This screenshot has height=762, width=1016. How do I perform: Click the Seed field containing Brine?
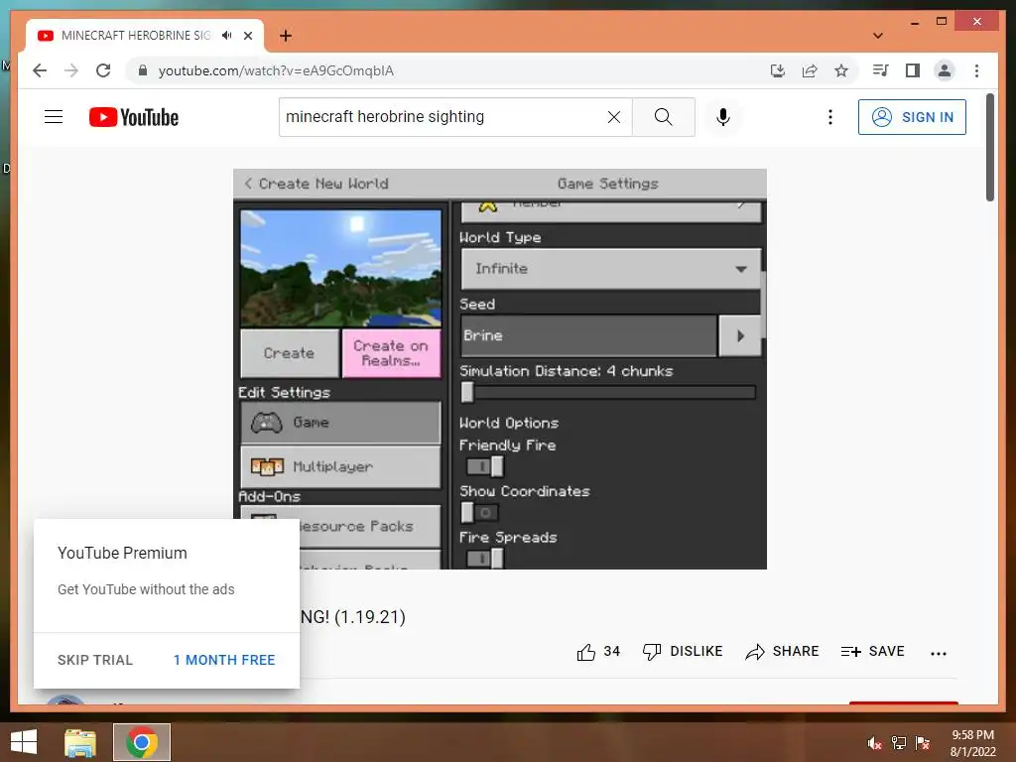point(588,335)
